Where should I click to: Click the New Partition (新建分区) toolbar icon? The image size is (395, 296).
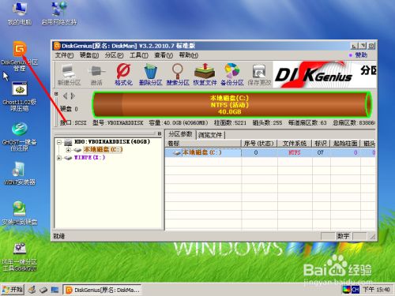pyautogui.click(x=69, y=75)
